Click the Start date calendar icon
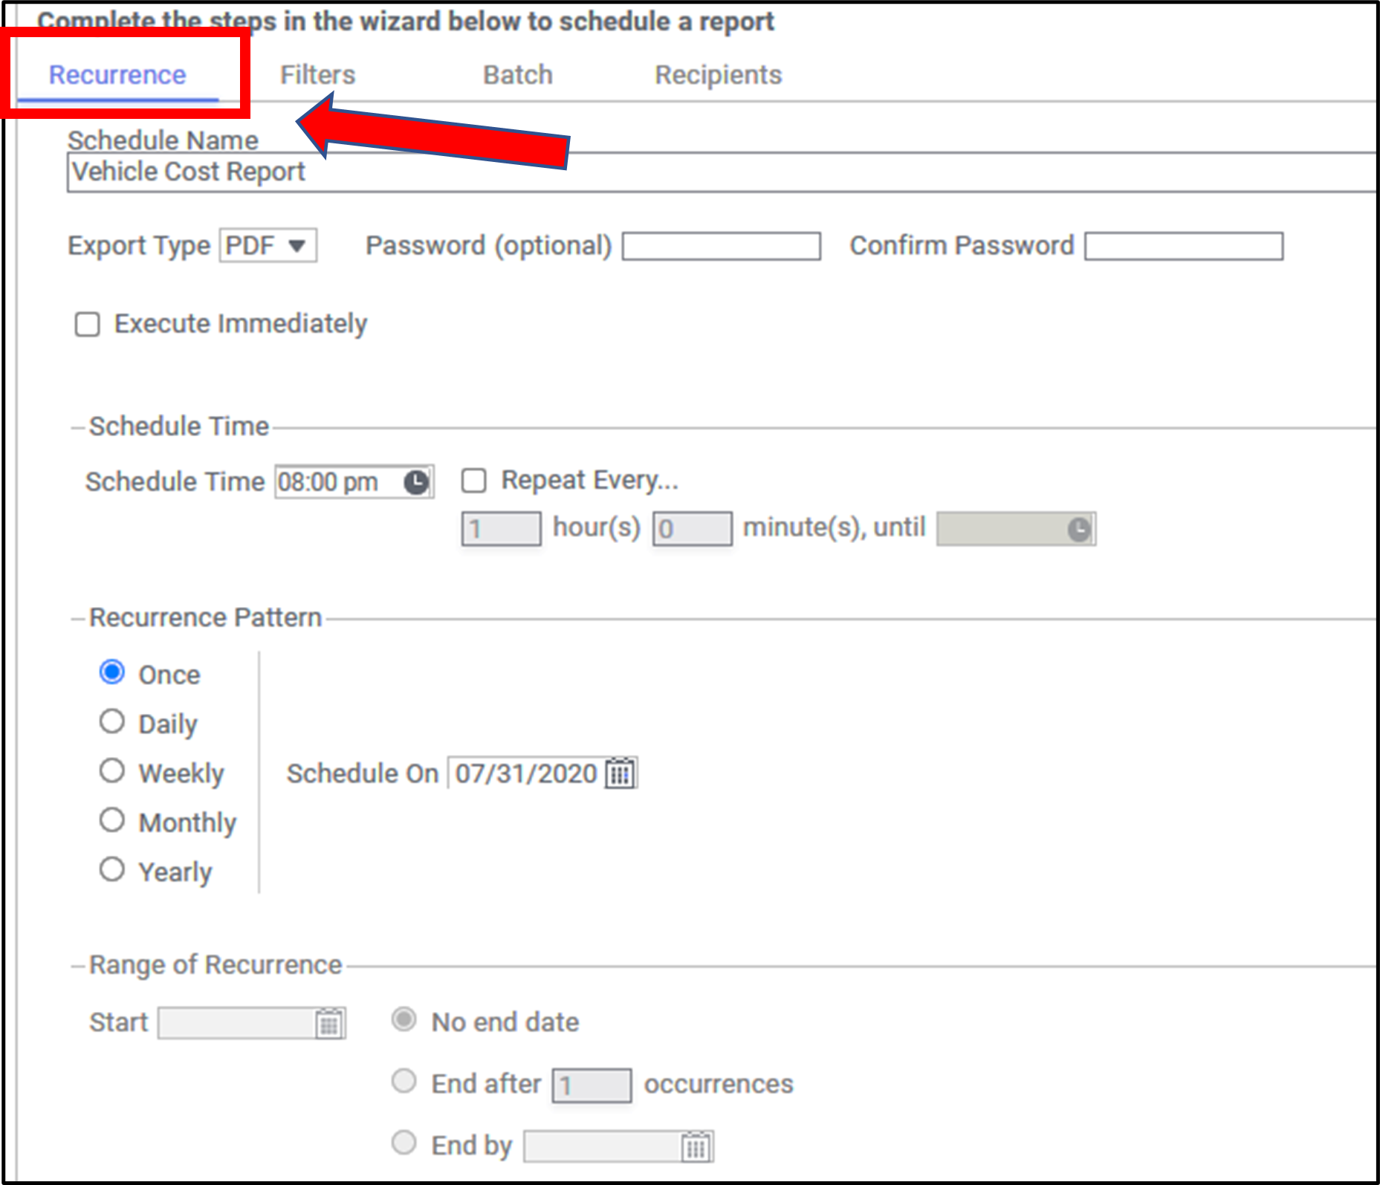1380x1185 pixels. tap(329, 1024)
